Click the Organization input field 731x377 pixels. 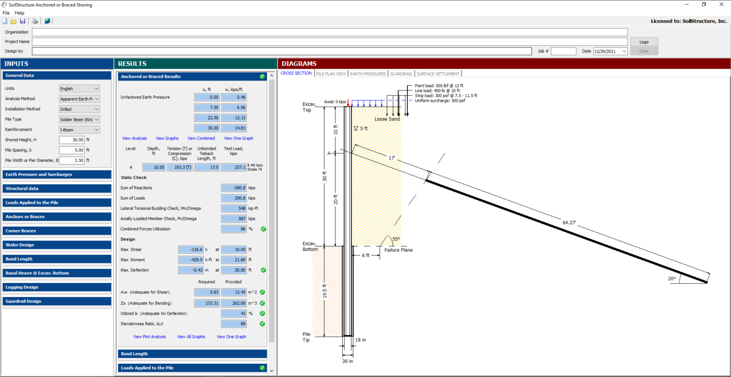pos(330,32)
